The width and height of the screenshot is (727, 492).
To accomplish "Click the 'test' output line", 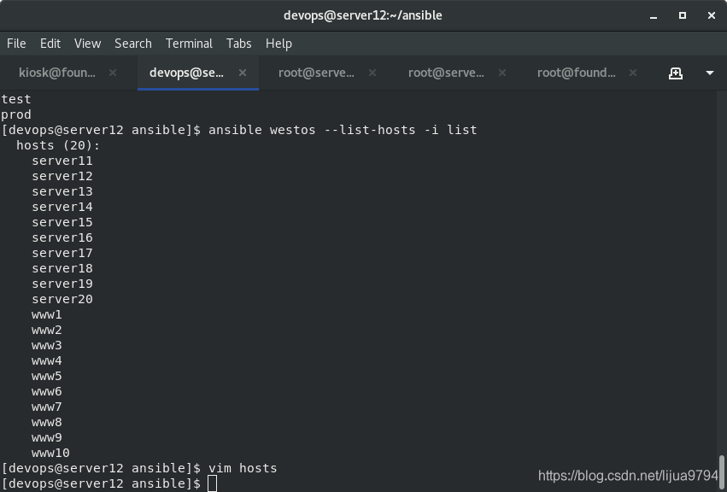I will (x=16, y=99).
